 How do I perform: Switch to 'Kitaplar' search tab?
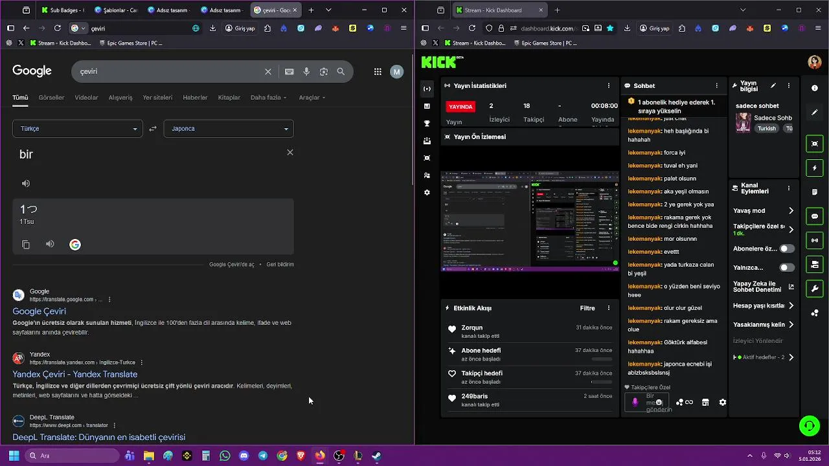(x=229, y=98)
